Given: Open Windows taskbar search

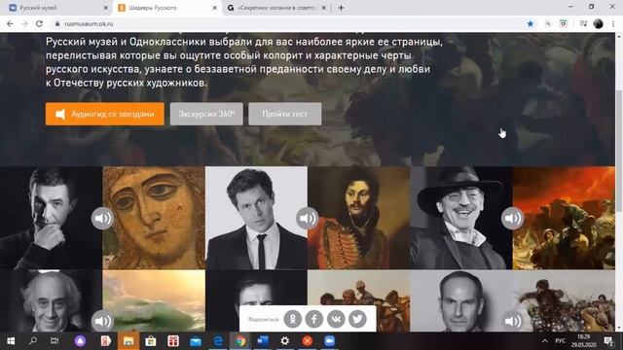Looking at the screenshot, I should pos(33,341).
